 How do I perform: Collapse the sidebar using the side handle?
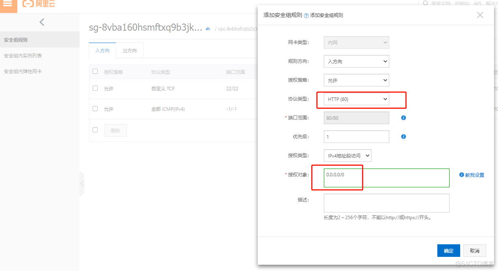coord(82,183)
